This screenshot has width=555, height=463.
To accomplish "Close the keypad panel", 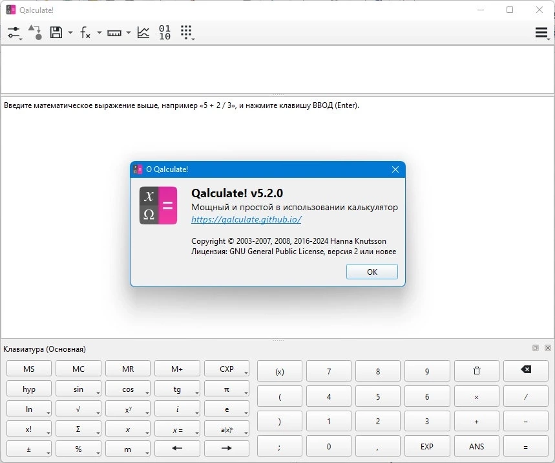I will [548, 348].
